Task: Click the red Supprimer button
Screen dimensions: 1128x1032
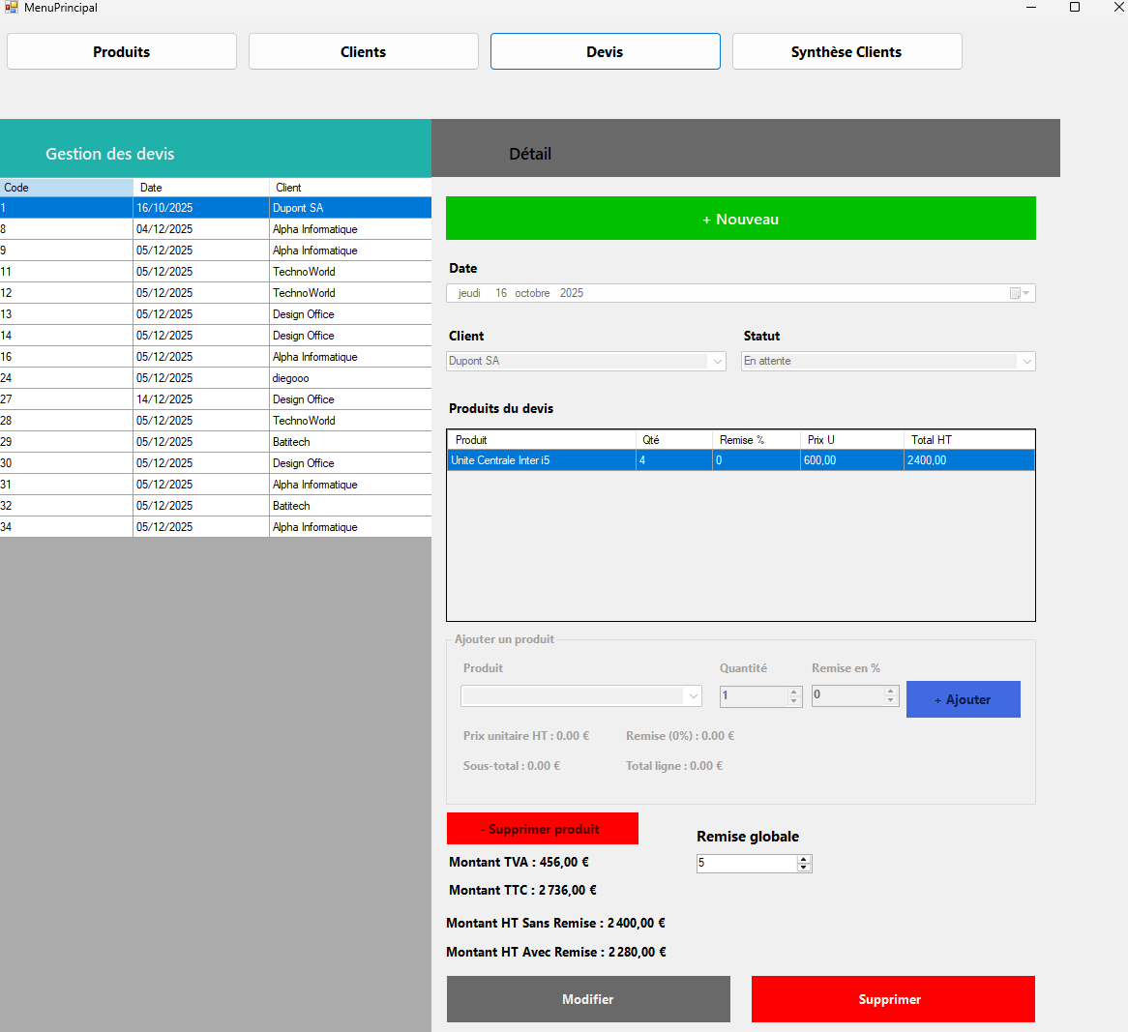Action: pos(892,999)
